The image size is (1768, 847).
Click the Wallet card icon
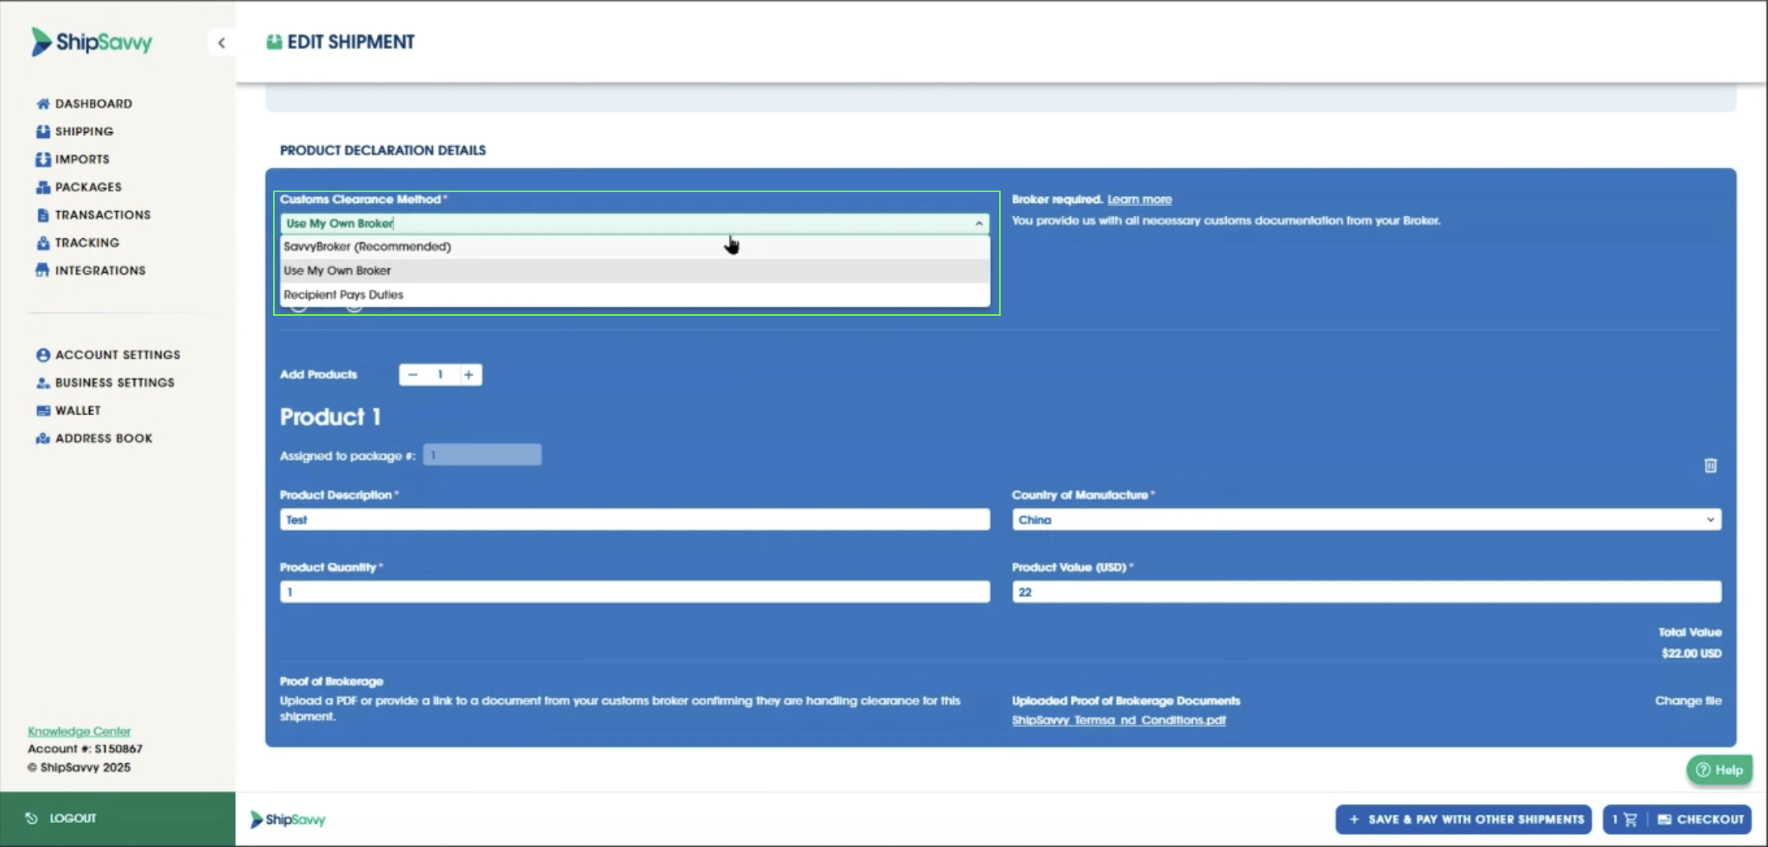click(x=43, y=411)
